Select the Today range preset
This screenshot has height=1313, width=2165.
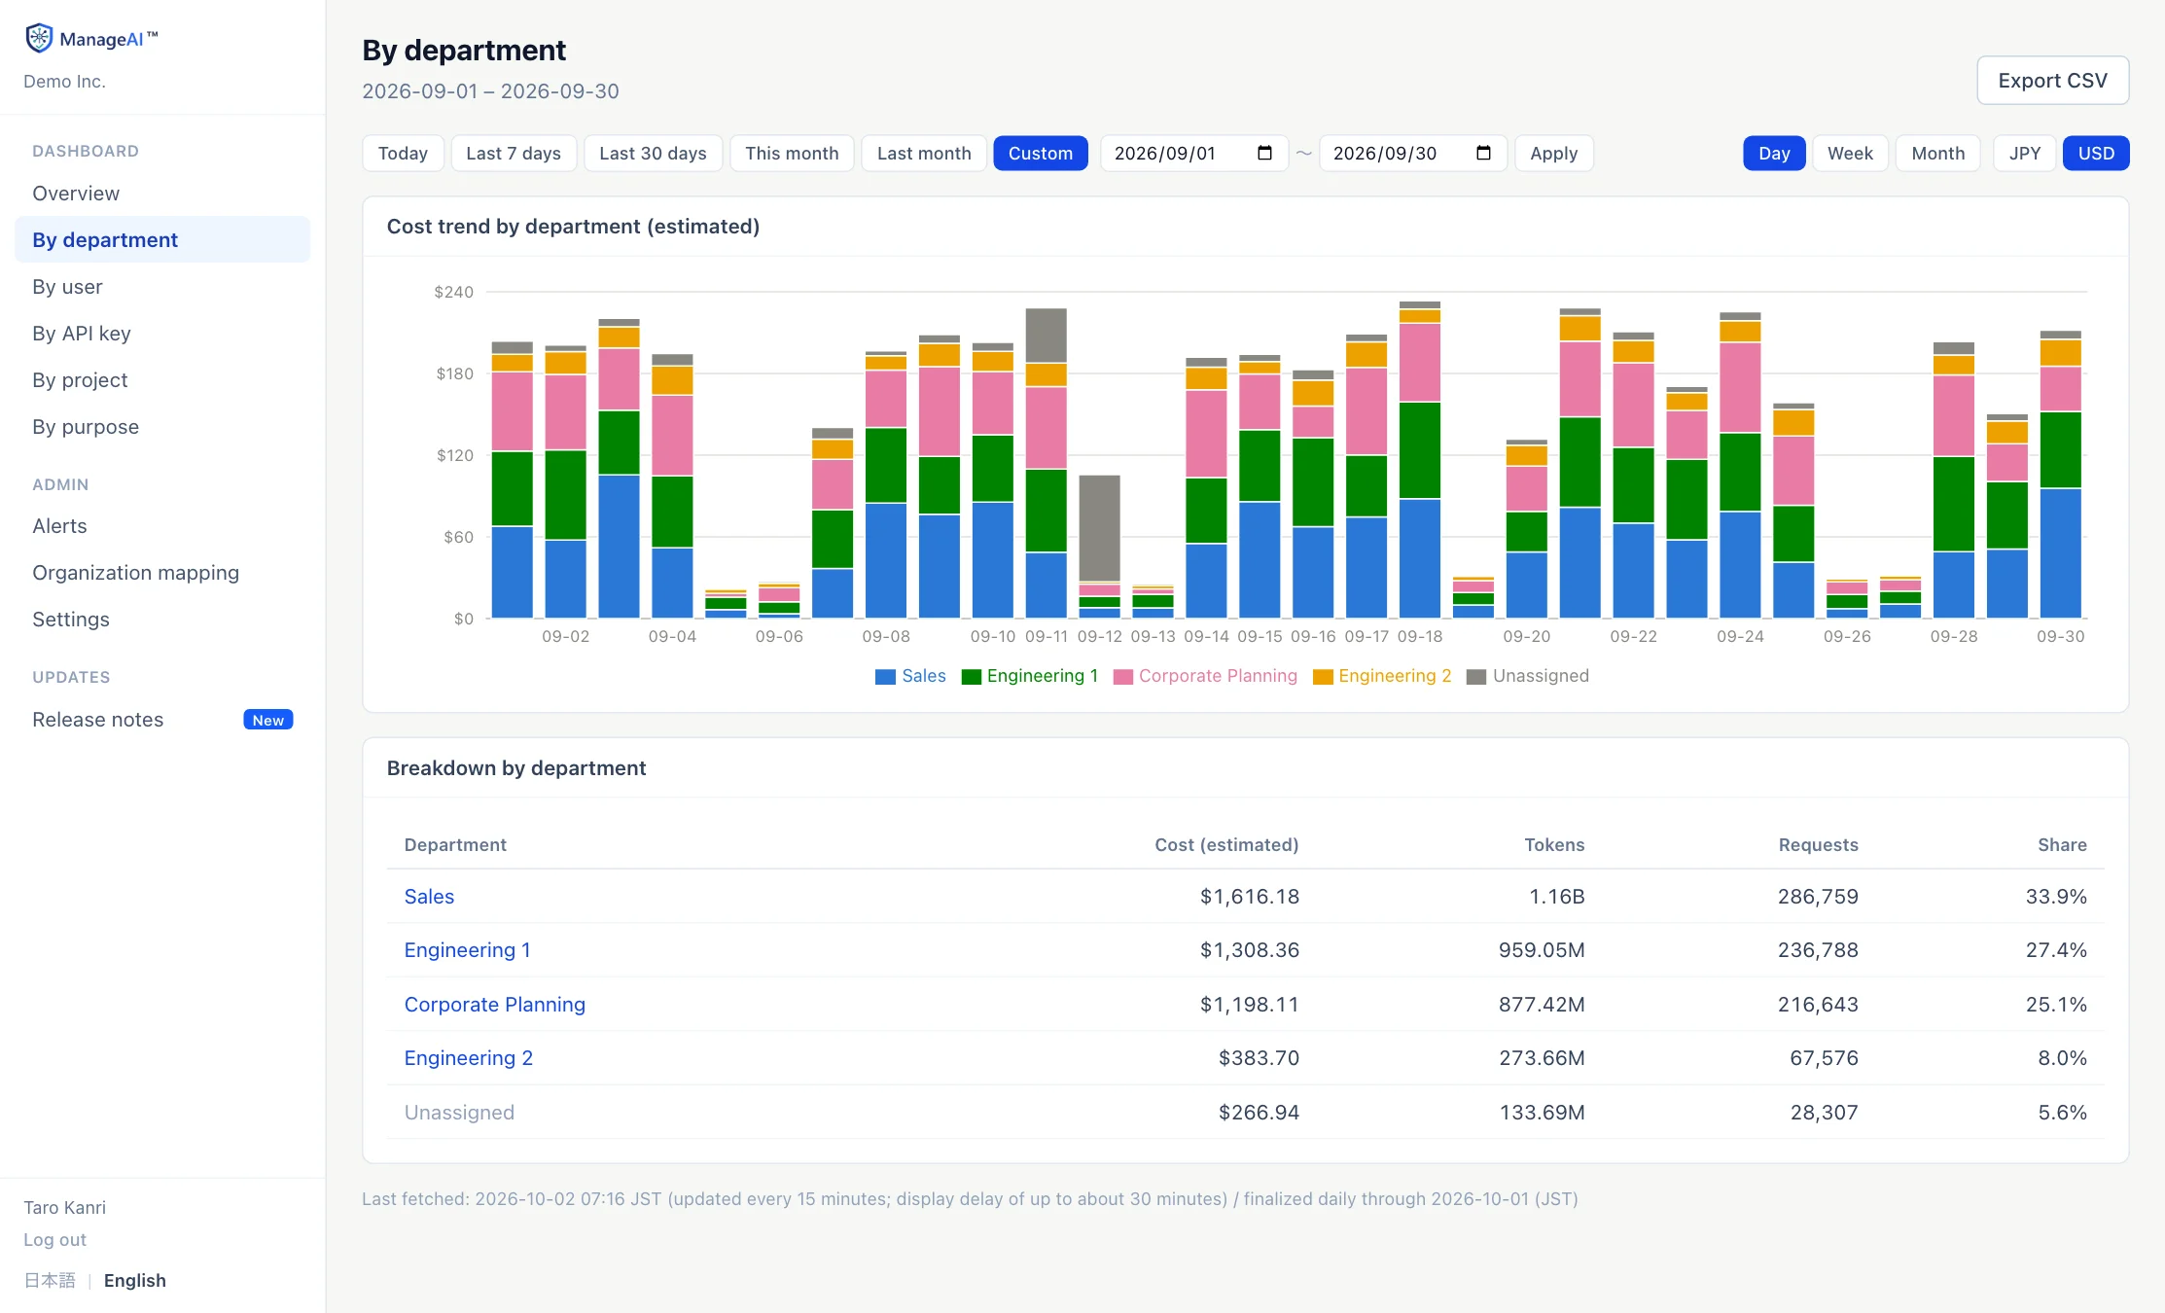tap(403, 153)
